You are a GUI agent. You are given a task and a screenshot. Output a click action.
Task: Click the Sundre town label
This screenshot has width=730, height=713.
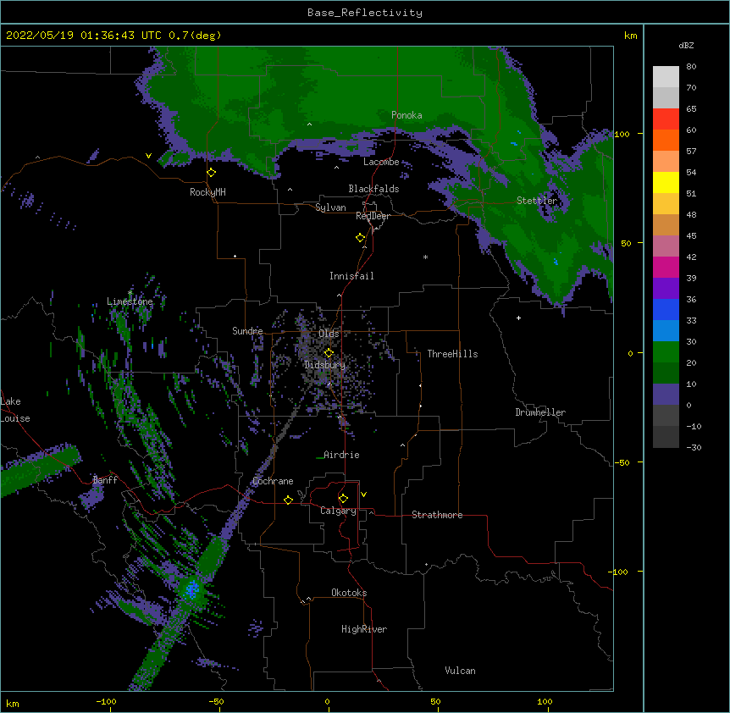click(x=247, y=331)
